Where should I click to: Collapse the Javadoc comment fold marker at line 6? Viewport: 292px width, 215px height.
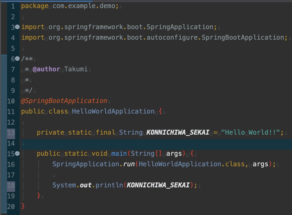click(17, 59)
